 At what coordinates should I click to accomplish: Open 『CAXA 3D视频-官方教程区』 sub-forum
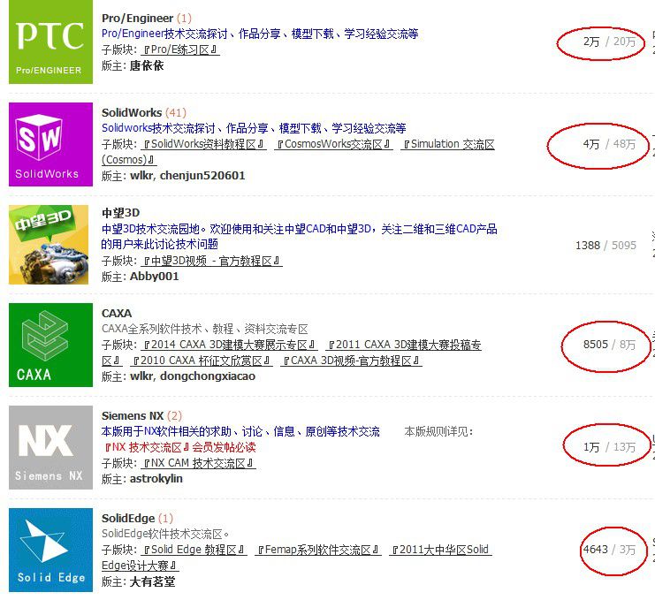(x=351, y=361)
